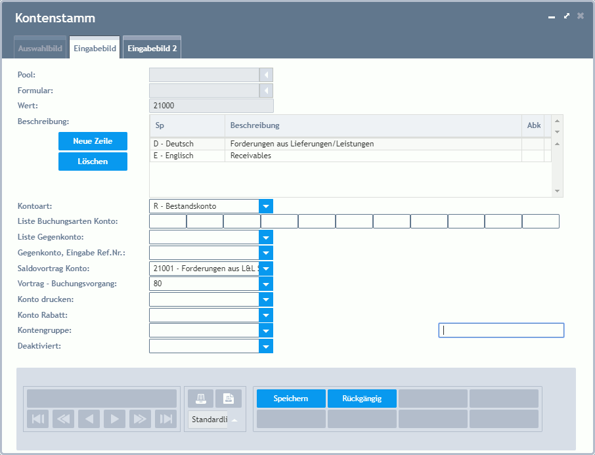Open the Deaktiviert dropdown
Screen dimensions: 595x455
[266, 346]
